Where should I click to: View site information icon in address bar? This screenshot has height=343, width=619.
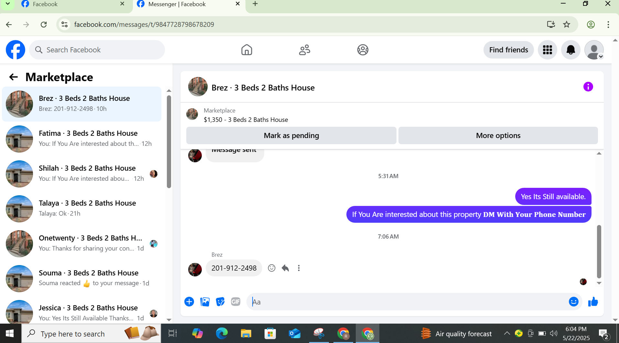coord(65,25)
